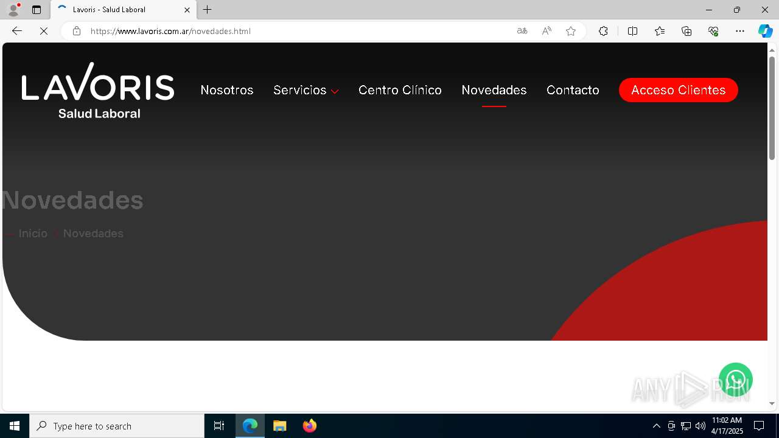Click the page vertical scrollbar thumb
This screenshot has height=438, width=779.
pyautogui.click(x=772, y=108)
